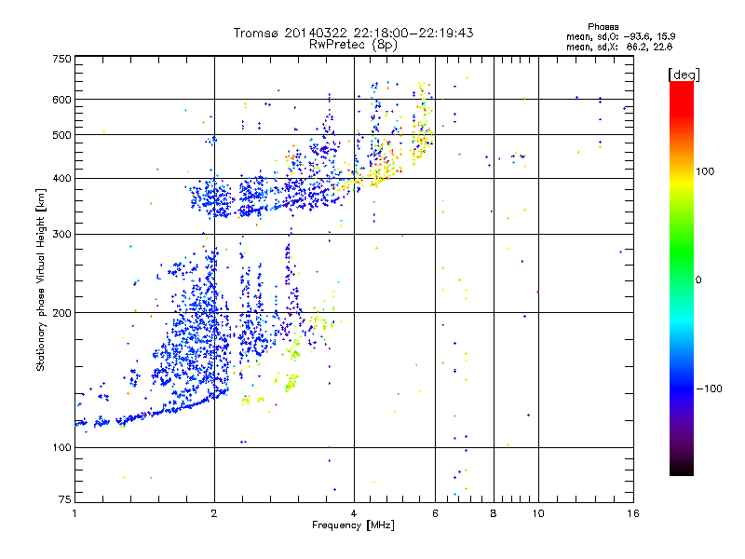
Task: Click the 'Phases' header text
Action: point(603,27)
